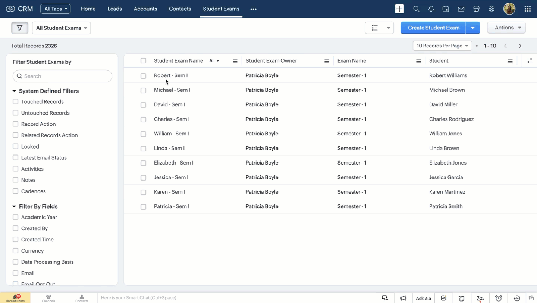Enable the Academic Year field filter
The height and width of the screenshot is (303, 537).
(x=15, y=217)
